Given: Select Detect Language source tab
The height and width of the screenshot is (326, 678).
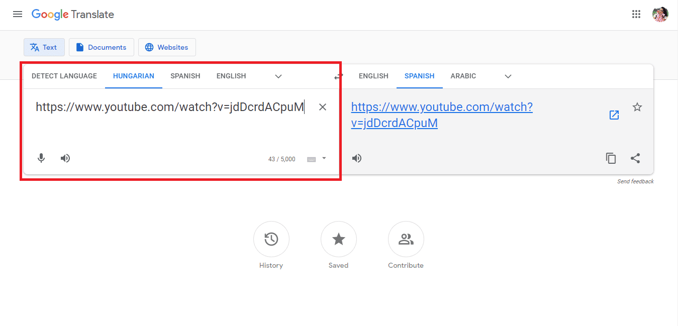Looking at the screenshot, I should tap(64, 76).
